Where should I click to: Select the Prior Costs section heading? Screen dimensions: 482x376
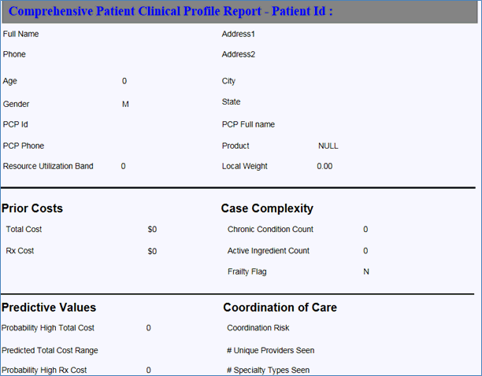[x=32, y=208]
